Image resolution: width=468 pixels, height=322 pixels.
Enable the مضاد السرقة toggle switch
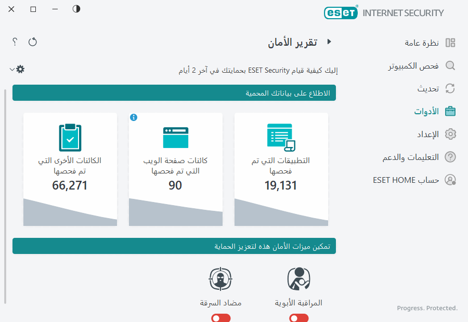pyautogui.click(x=220, y=317)
